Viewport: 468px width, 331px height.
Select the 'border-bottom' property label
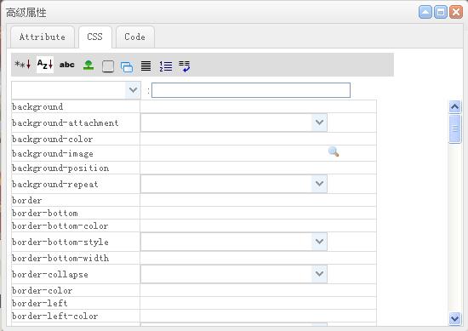pos(45,213)
